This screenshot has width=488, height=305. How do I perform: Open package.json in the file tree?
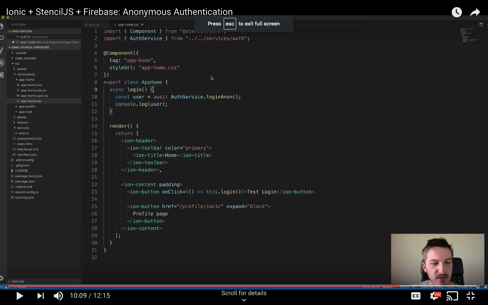(25, 181)
